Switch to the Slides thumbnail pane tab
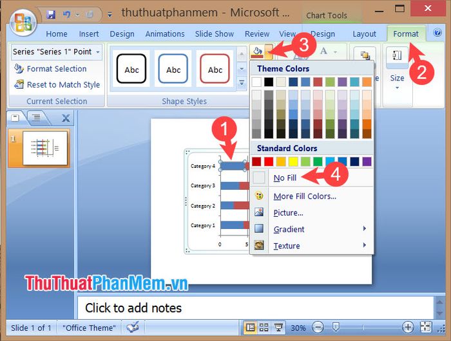Viewport: 451px width, 341px height. [15, 118]
